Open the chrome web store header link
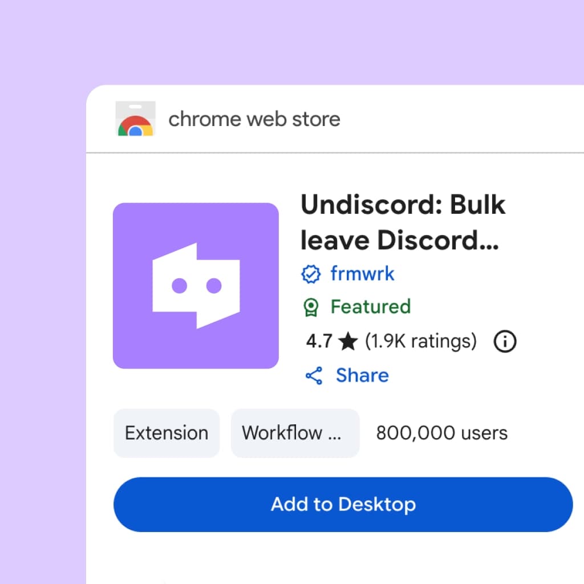Screen dimensions: 584x584 pos(254,119)
